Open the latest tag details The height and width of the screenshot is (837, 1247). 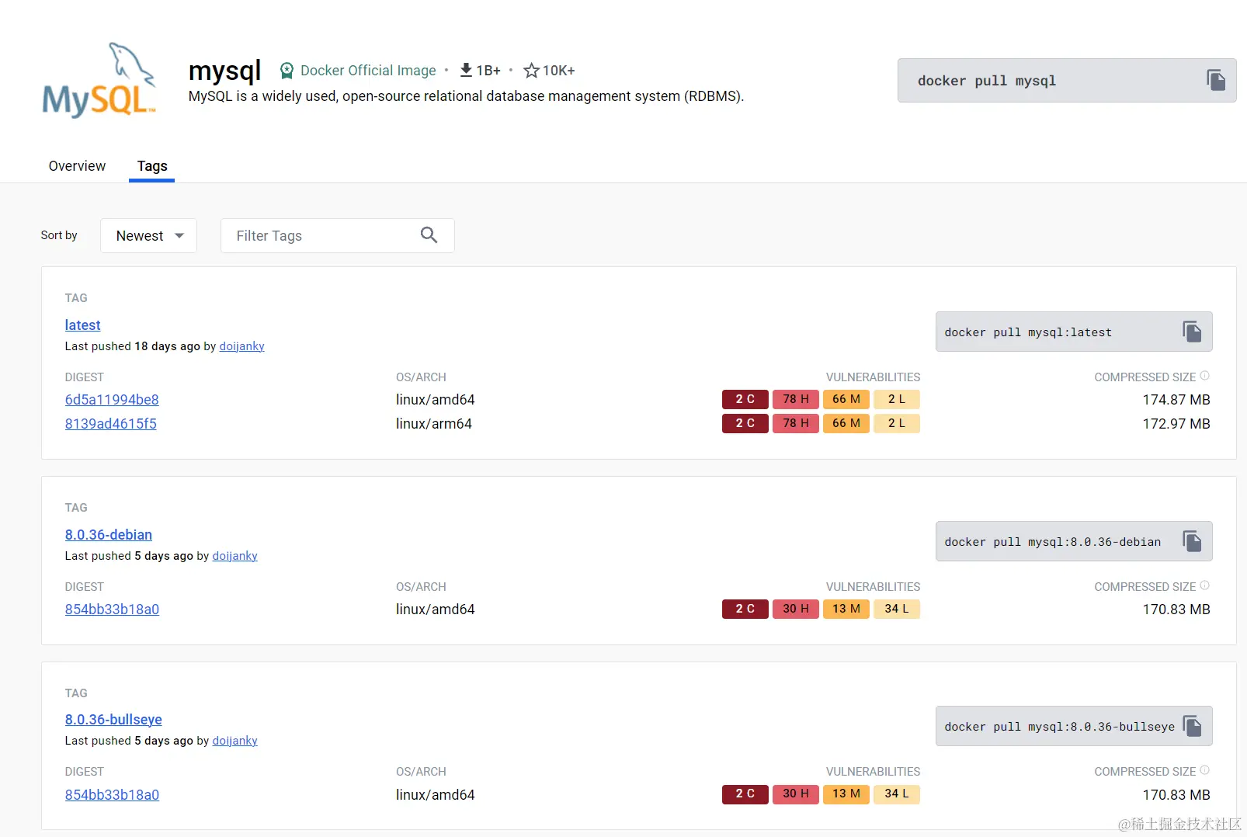point(82,325)
